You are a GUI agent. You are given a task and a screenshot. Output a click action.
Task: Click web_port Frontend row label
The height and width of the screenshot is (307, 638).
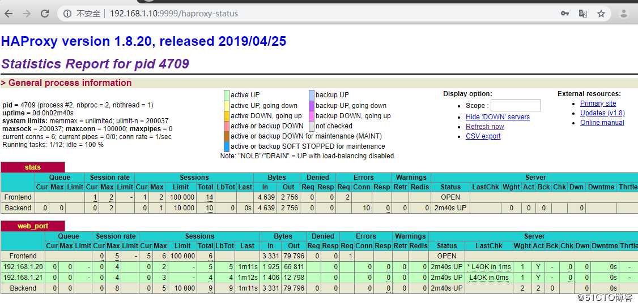click(23, 256)
